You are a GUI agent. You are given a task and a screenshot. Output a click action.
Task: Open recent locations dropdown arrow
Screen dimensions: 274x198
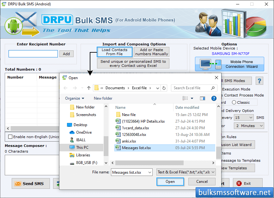coord(82,88)
